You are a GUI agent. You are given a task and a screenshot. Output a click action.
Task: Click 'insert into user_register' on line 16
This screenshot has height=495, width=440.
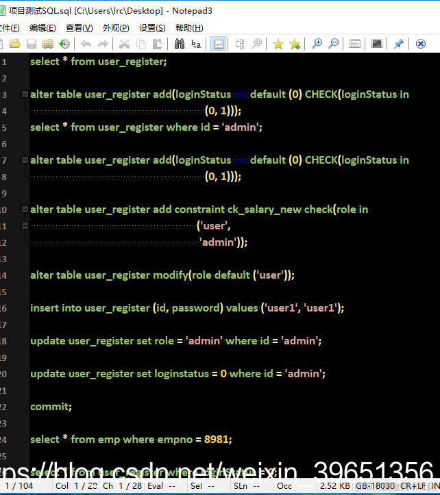click(90, 308)
